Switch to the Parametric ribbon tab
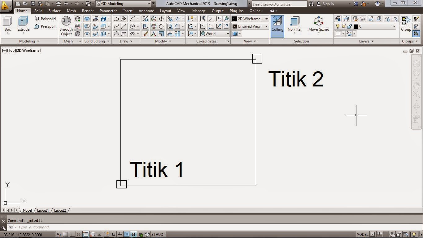The image size is (423, 238). click(x=108, y=11)
